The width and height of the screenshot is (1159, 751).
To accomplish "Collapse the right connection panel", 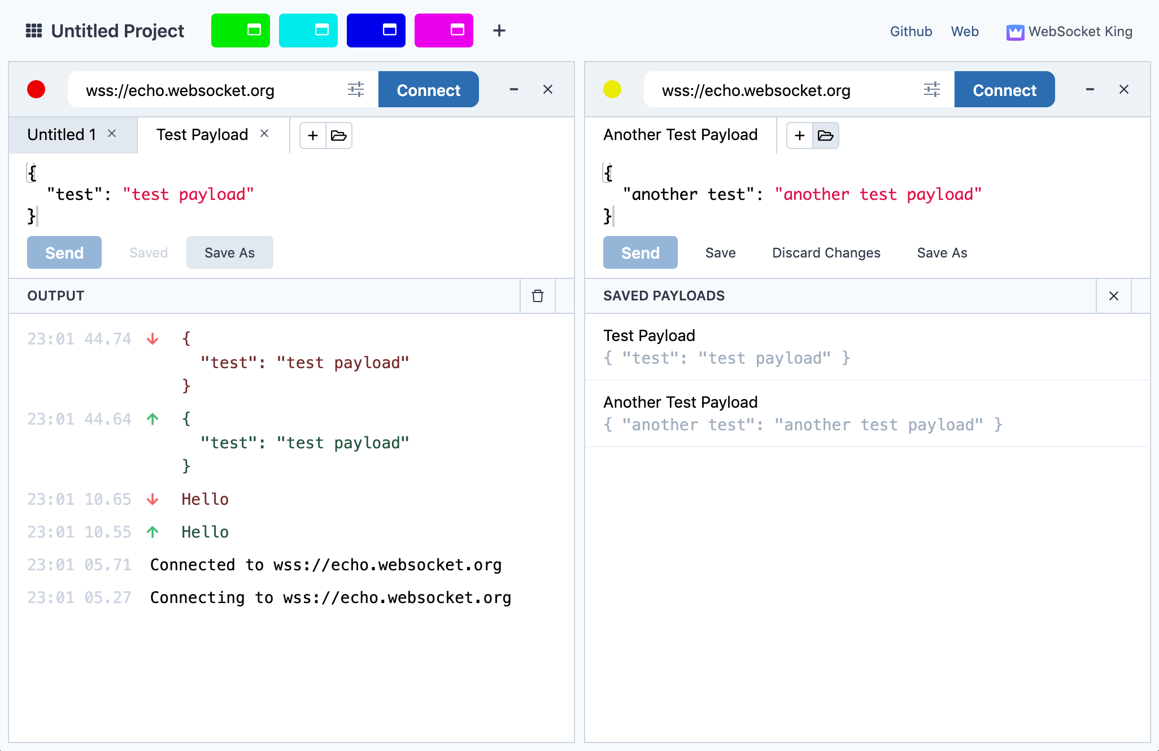I will 1090,89.
